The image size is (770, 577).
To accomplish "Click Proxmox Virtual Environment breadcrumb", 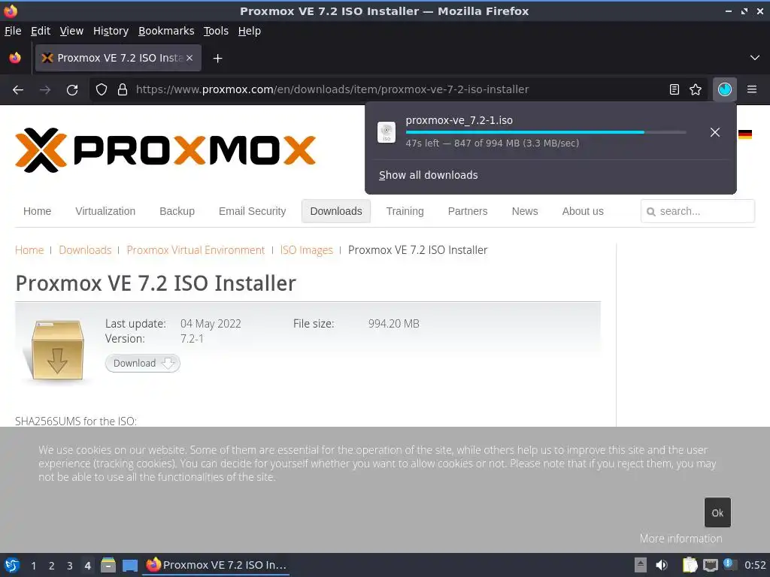I will coord(196,250).
